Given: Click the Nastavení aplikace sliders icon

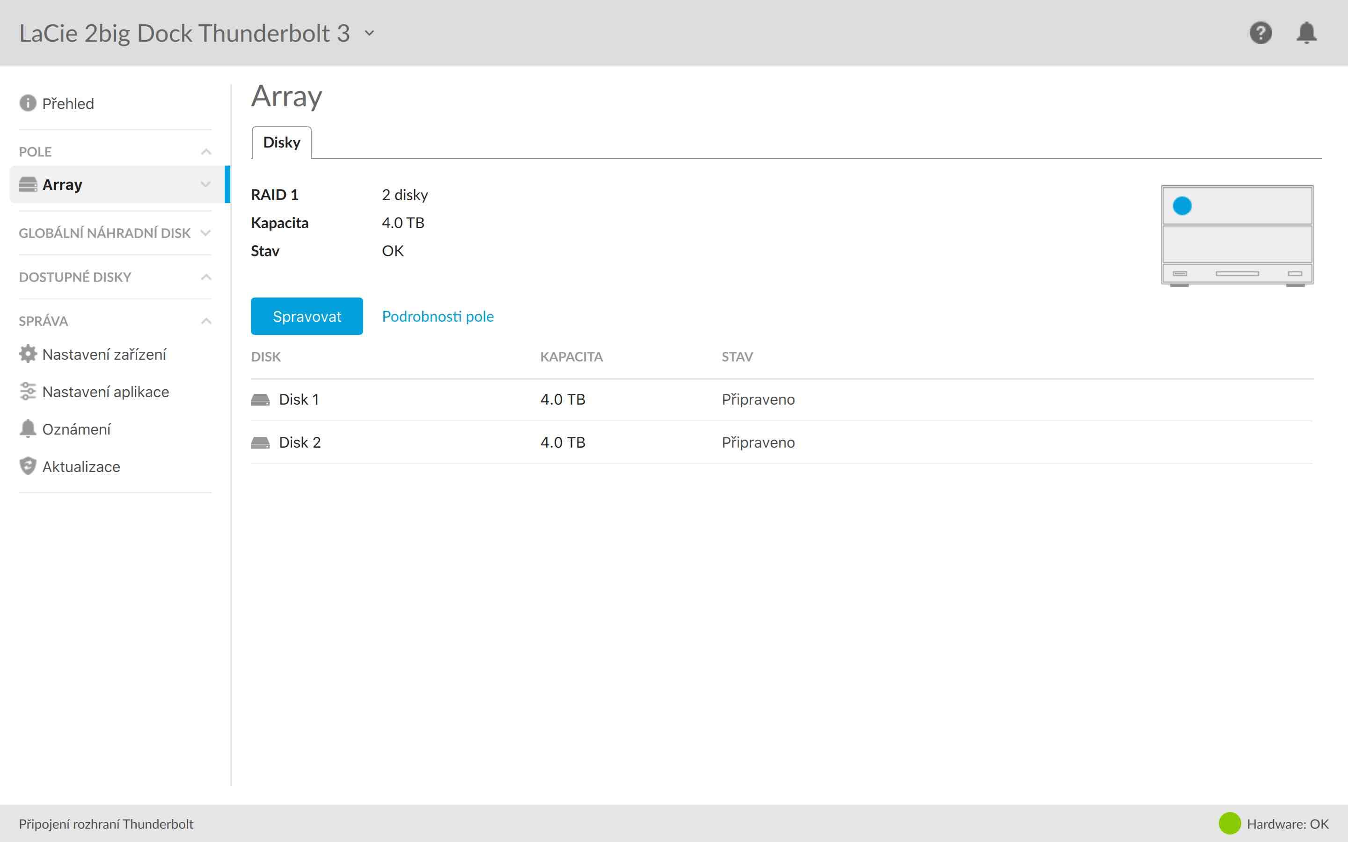Looking at the screenshot, I should 28,392.
